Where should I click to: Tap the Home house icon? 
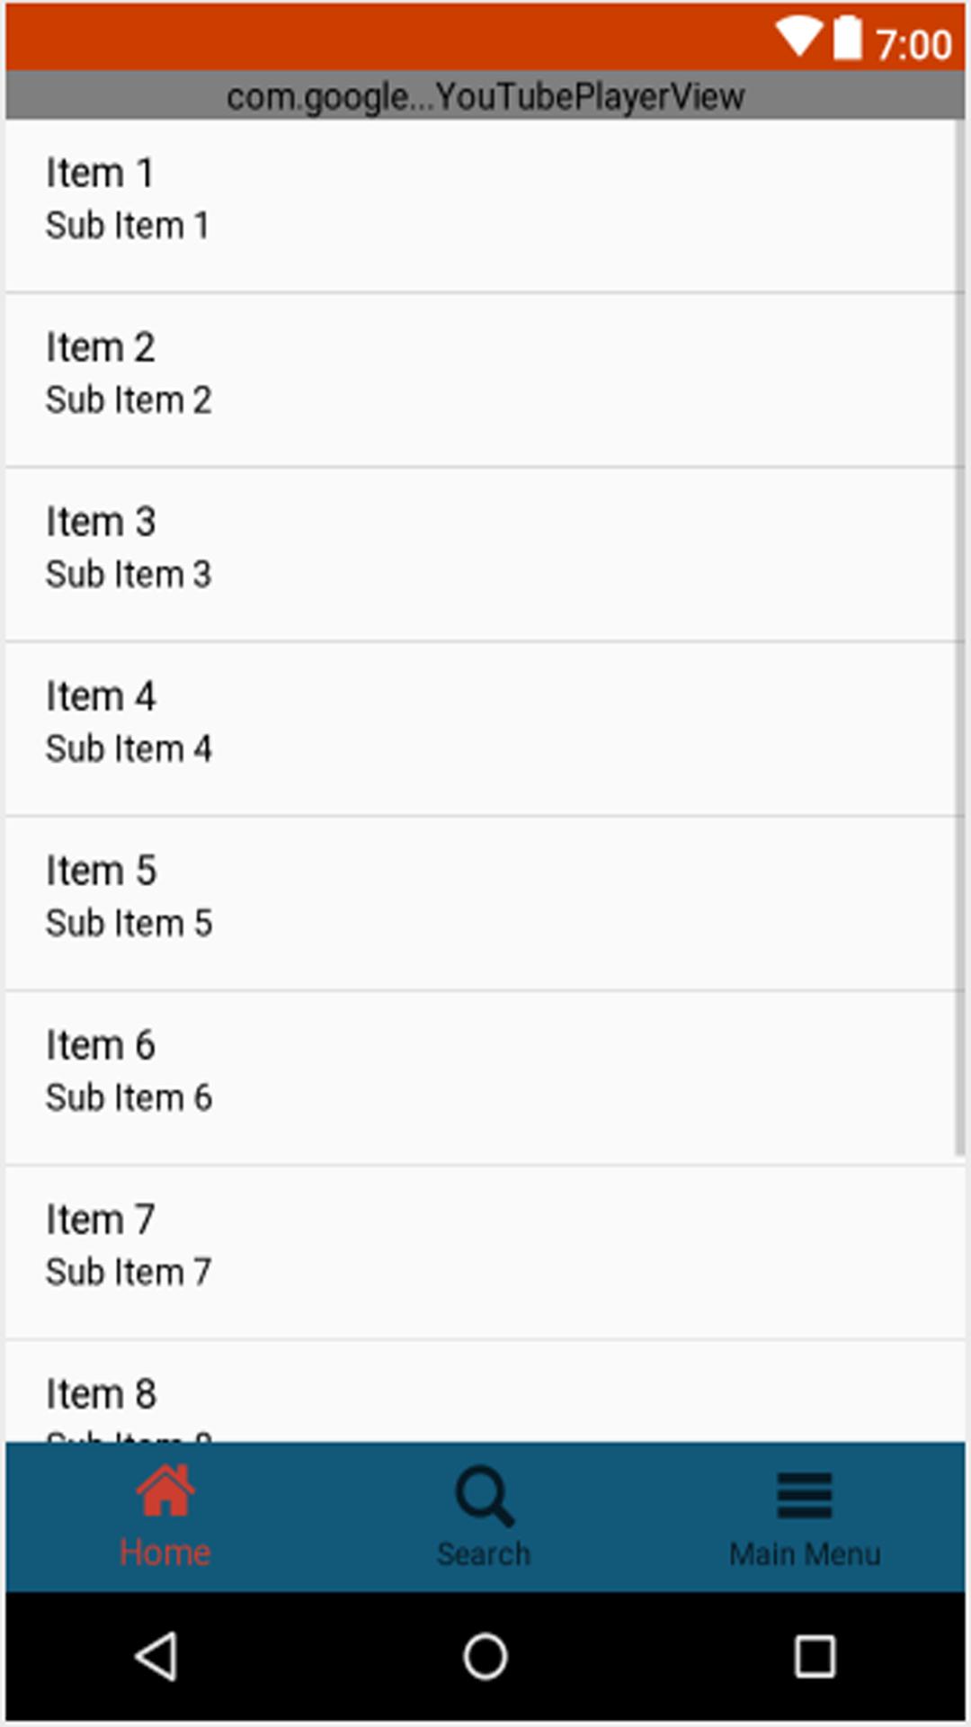[x=165, y=1490]
